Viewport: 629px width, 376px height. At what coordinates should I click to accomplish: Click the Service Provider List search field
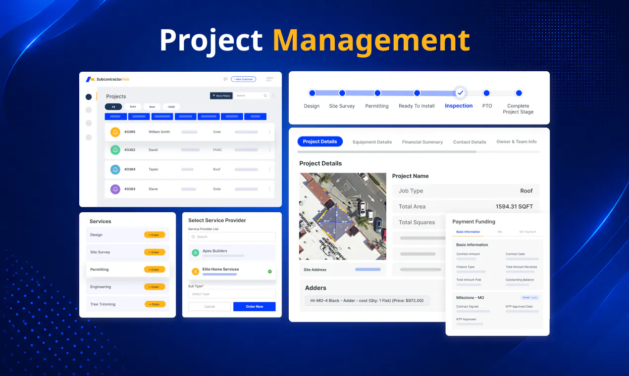coord(232,237)
